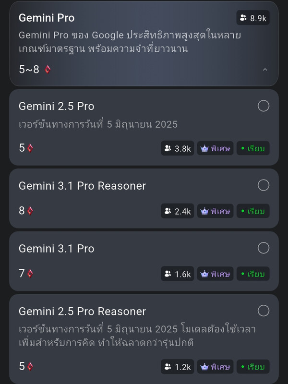The height and width of the screenshot is (384, 288).
Task: Click the crown พิเศษ badge on Gemini 3.1 Pro Reasoner
Action: click(x=215, y=211)
